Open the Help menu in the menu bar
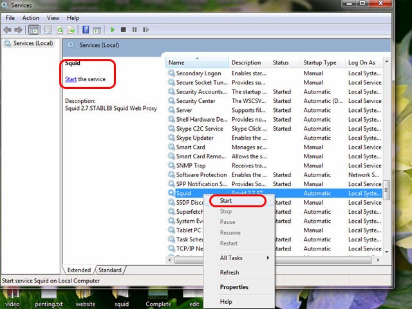 point(73,18)
